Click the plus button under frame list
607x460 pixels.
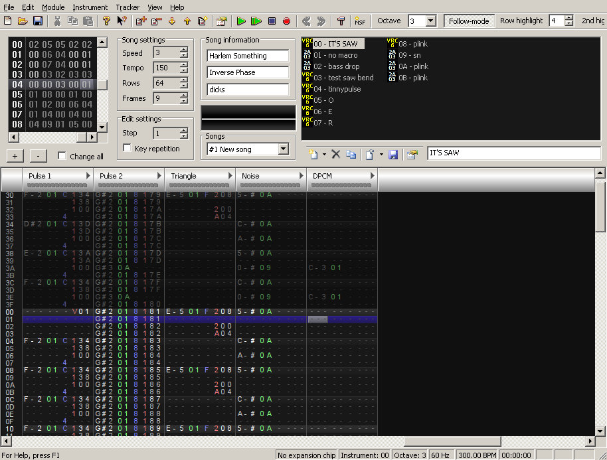point(15,156)
